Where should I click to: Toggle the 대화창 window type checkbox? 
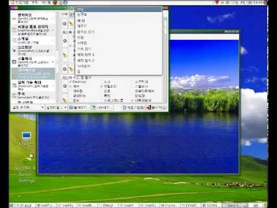click(x=70, y=91)
